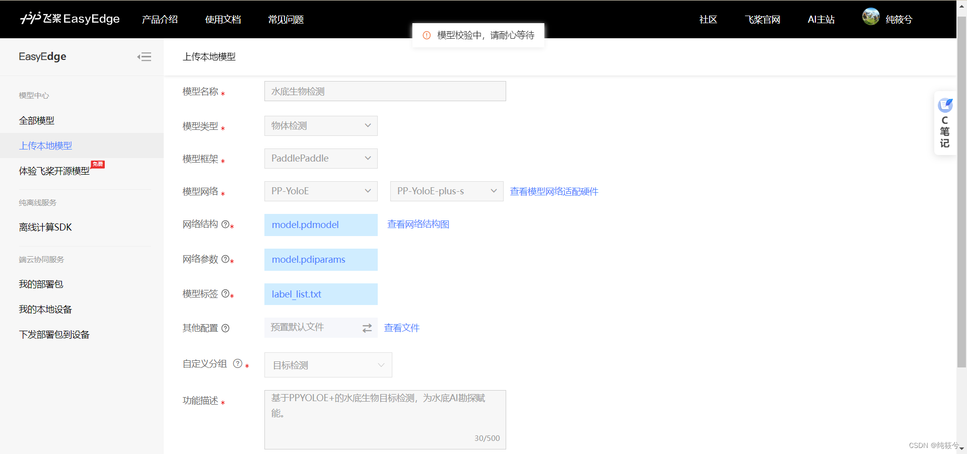Open the 模型网络 dropdown showing PP-YoloE
The image size is (967, 454).
click(321, 191)
